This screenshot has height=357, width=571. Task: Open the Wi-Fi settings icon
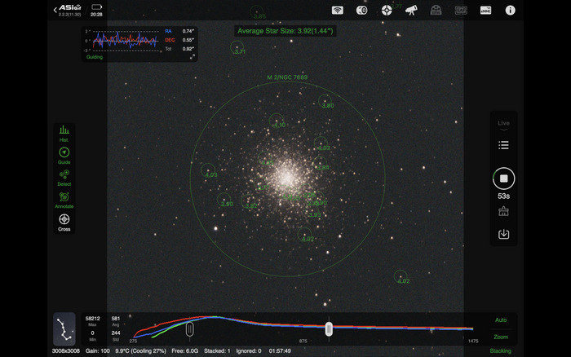coord(337,11)
